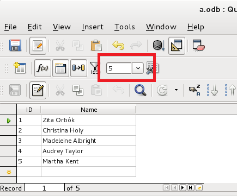The image size is (237, 196).
Task: Open the Insert menu
Action: click(x=93, y=27)
